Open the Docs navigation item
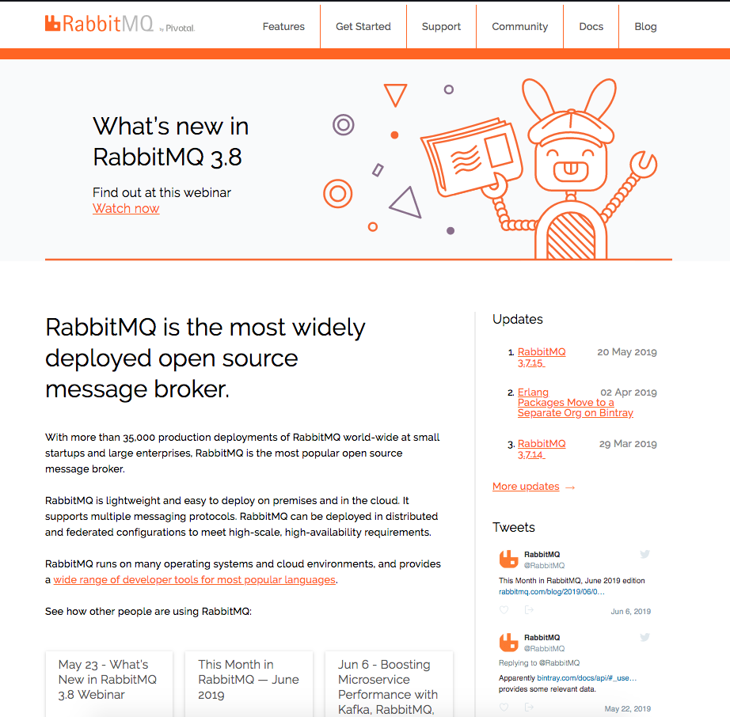 [591, 27]
